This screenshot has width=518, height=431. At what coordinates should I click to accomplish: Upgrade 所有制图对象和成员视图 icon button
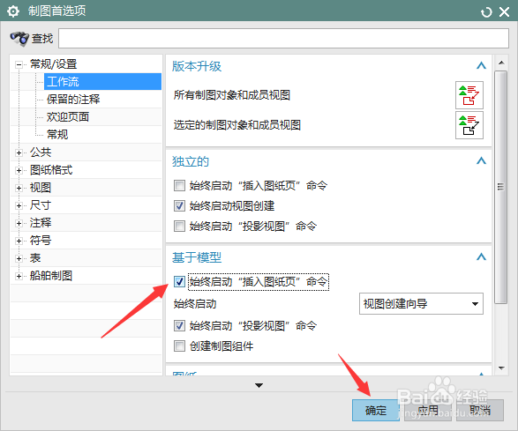coord(469,95)
